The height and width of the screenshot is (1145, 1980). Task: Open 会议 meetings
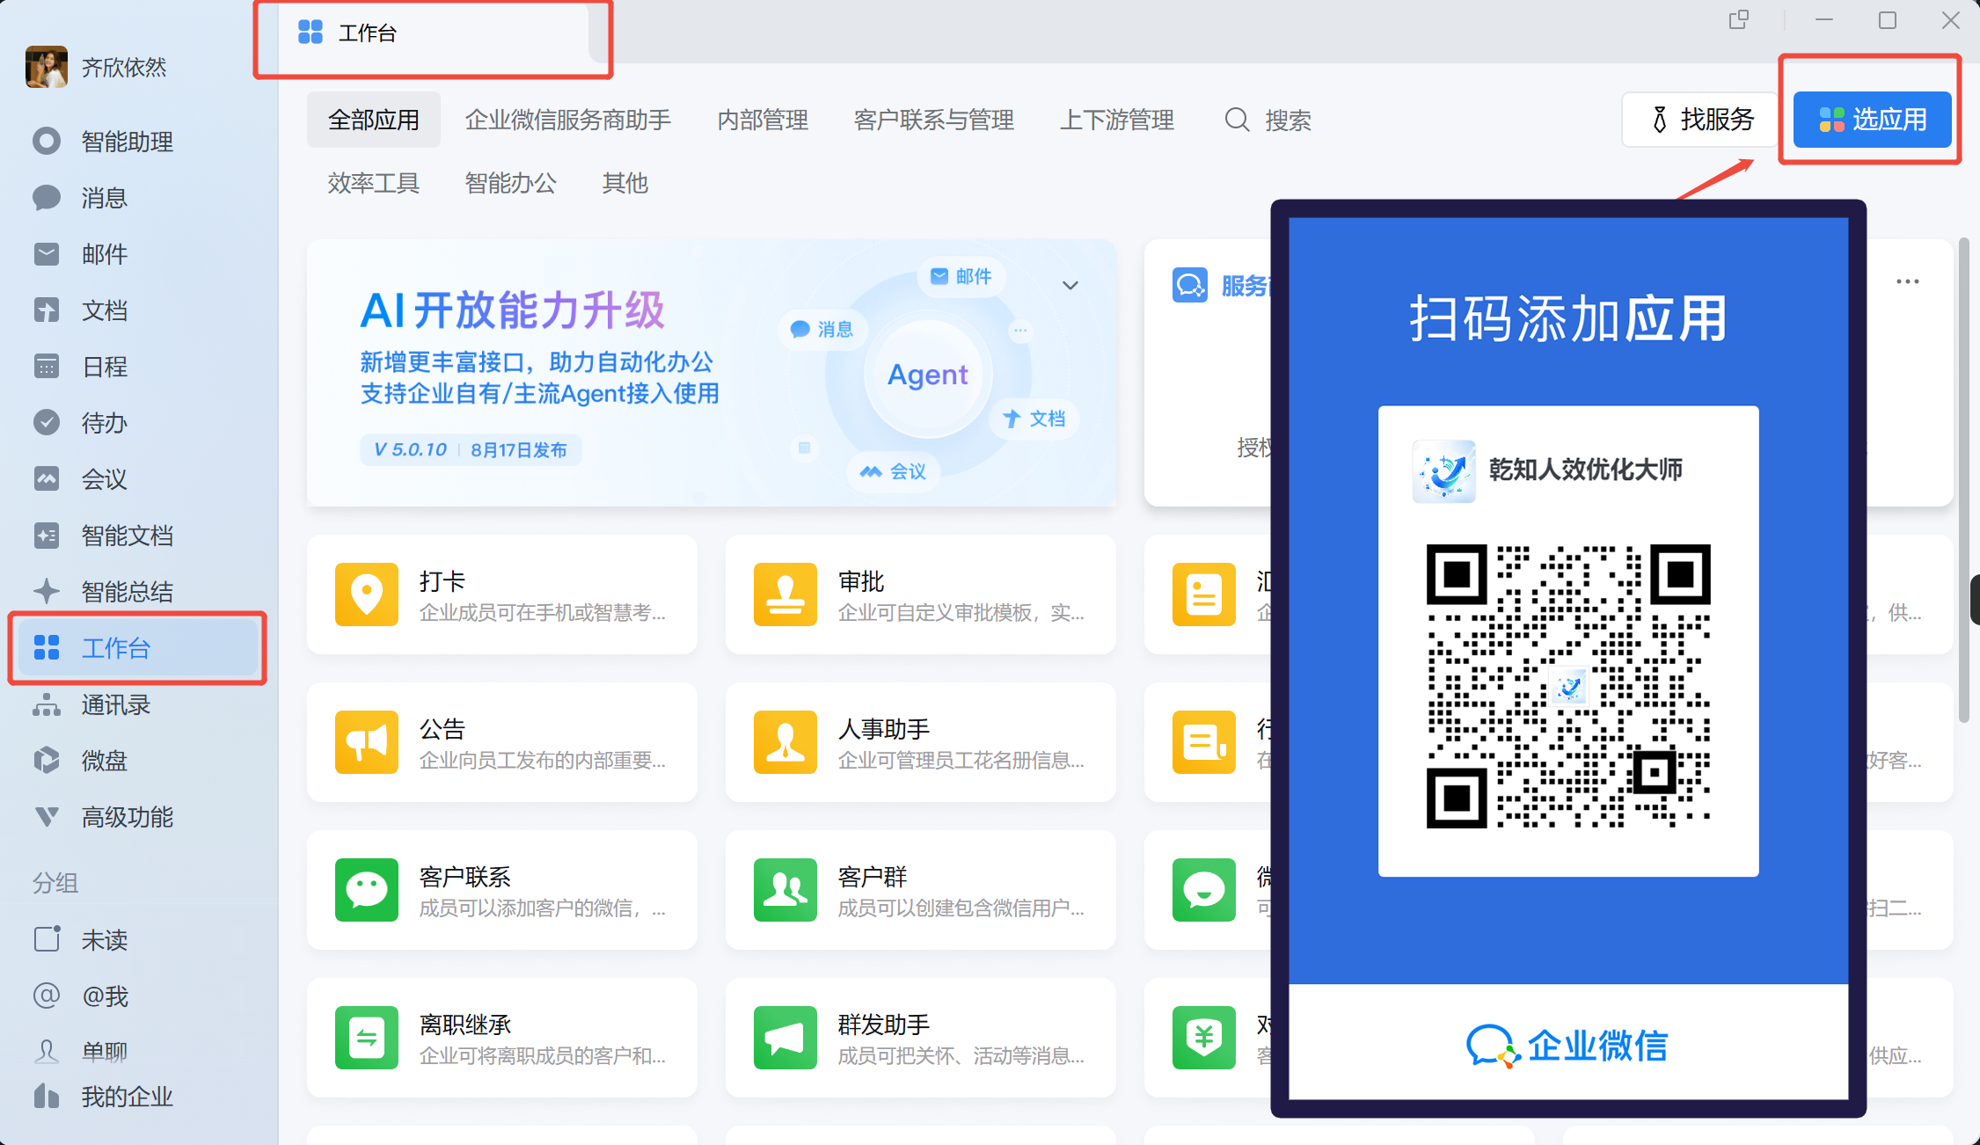click(x=136, y=479)
